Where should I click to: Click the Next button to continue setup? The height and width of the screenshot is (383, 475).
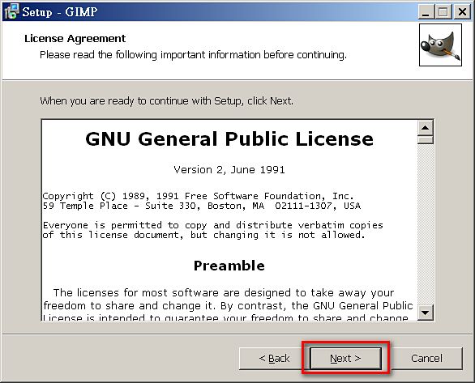tap(345, 358)
